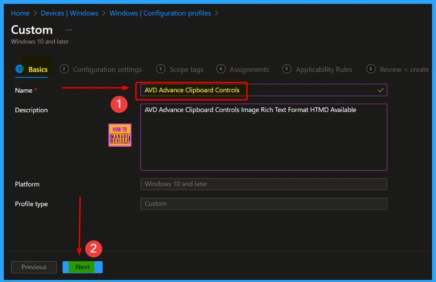Click the Previous button
The height and width of the screenshot is (282, 436).
[x=34, y=267]
